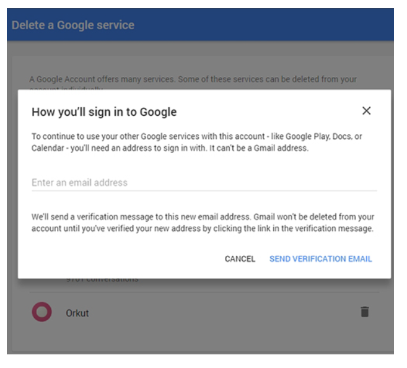Click the verification message explanation text
This screenshot has height=368, width=407.
pyautogui.click(x=203, y=222)
